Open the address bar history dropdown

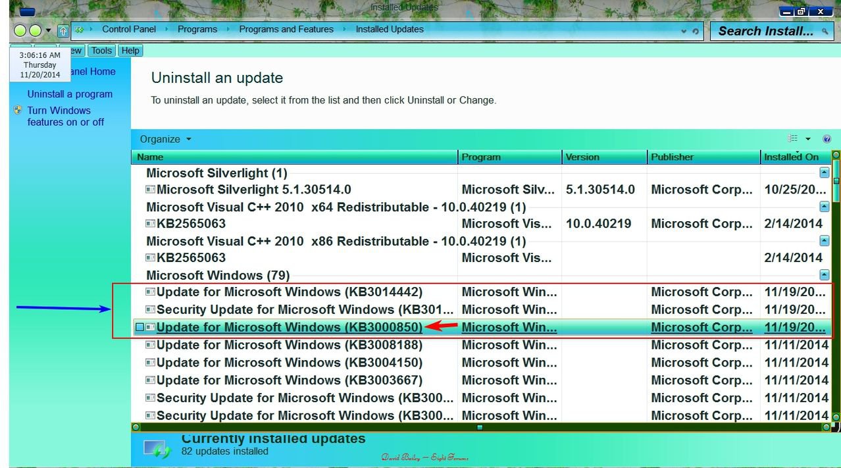click(684, 31)
